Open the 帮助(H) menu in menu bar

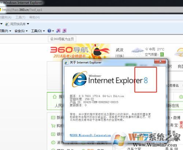coord(34,17)
